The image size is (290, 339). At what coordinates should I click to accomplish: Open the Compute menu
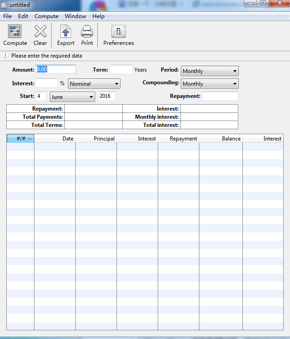pyautogui.click(x=46, y=16)
